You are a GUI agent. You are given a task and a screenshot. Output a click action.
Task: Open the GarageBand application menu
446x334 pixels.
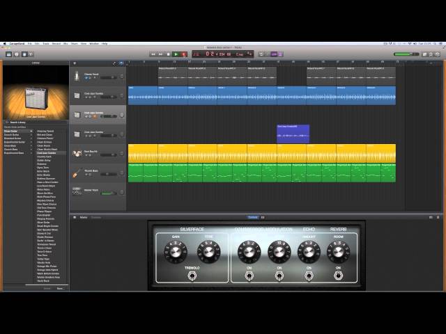17,44
